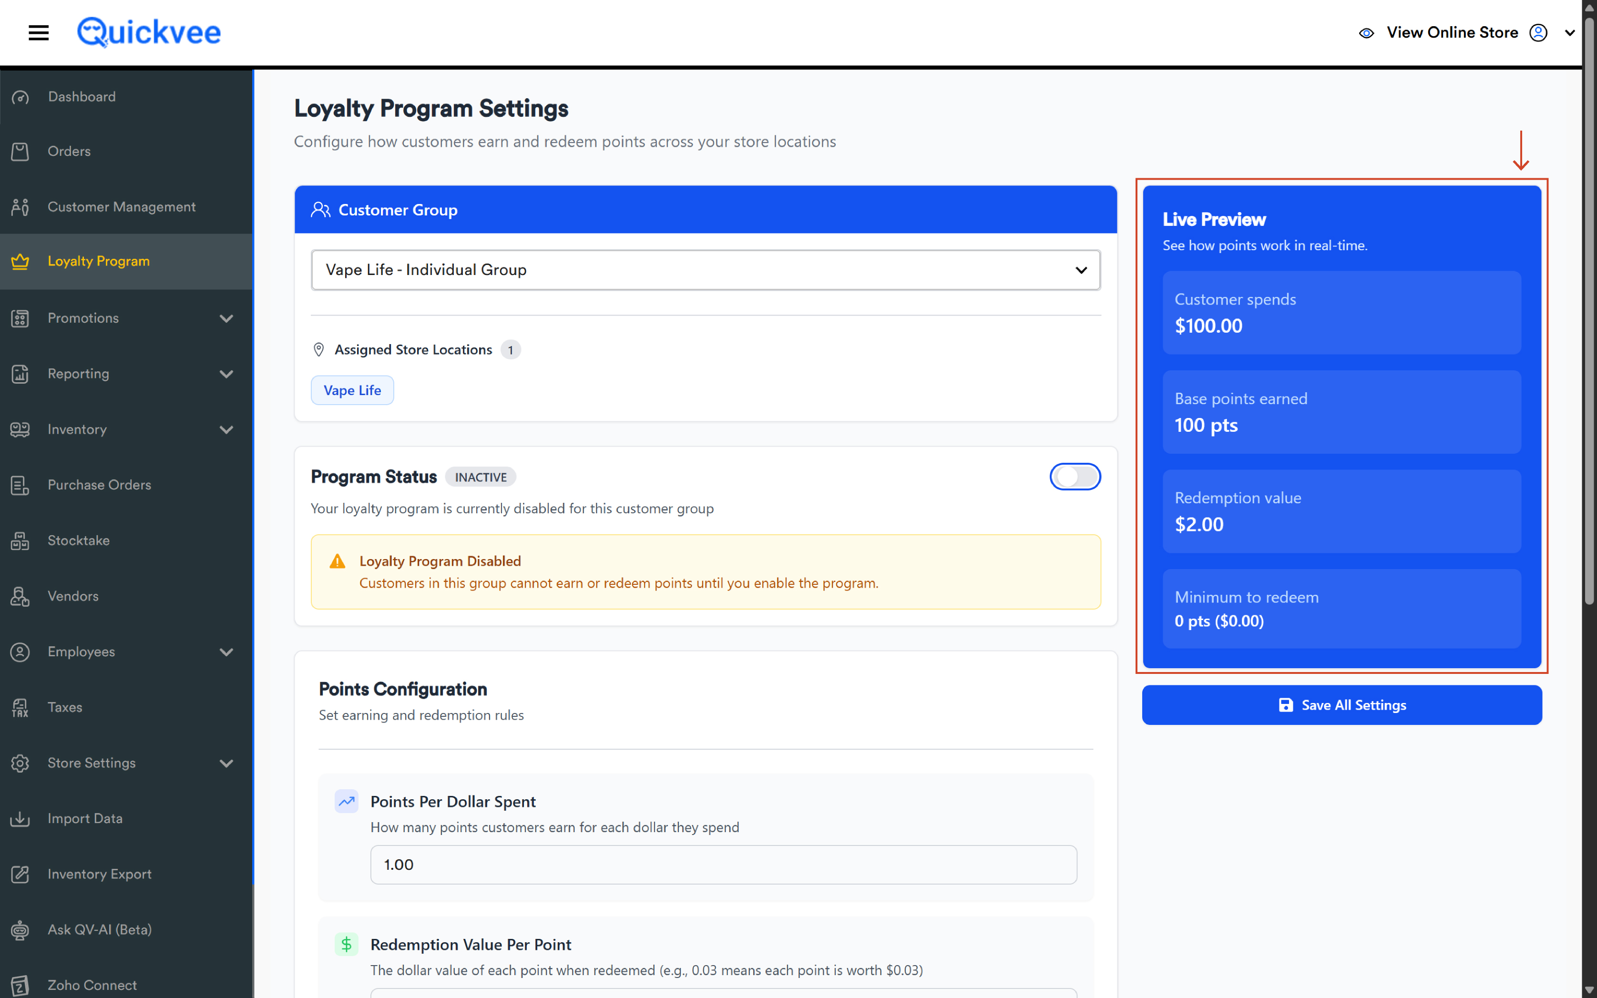Open the hamburger menu icon

39,32
